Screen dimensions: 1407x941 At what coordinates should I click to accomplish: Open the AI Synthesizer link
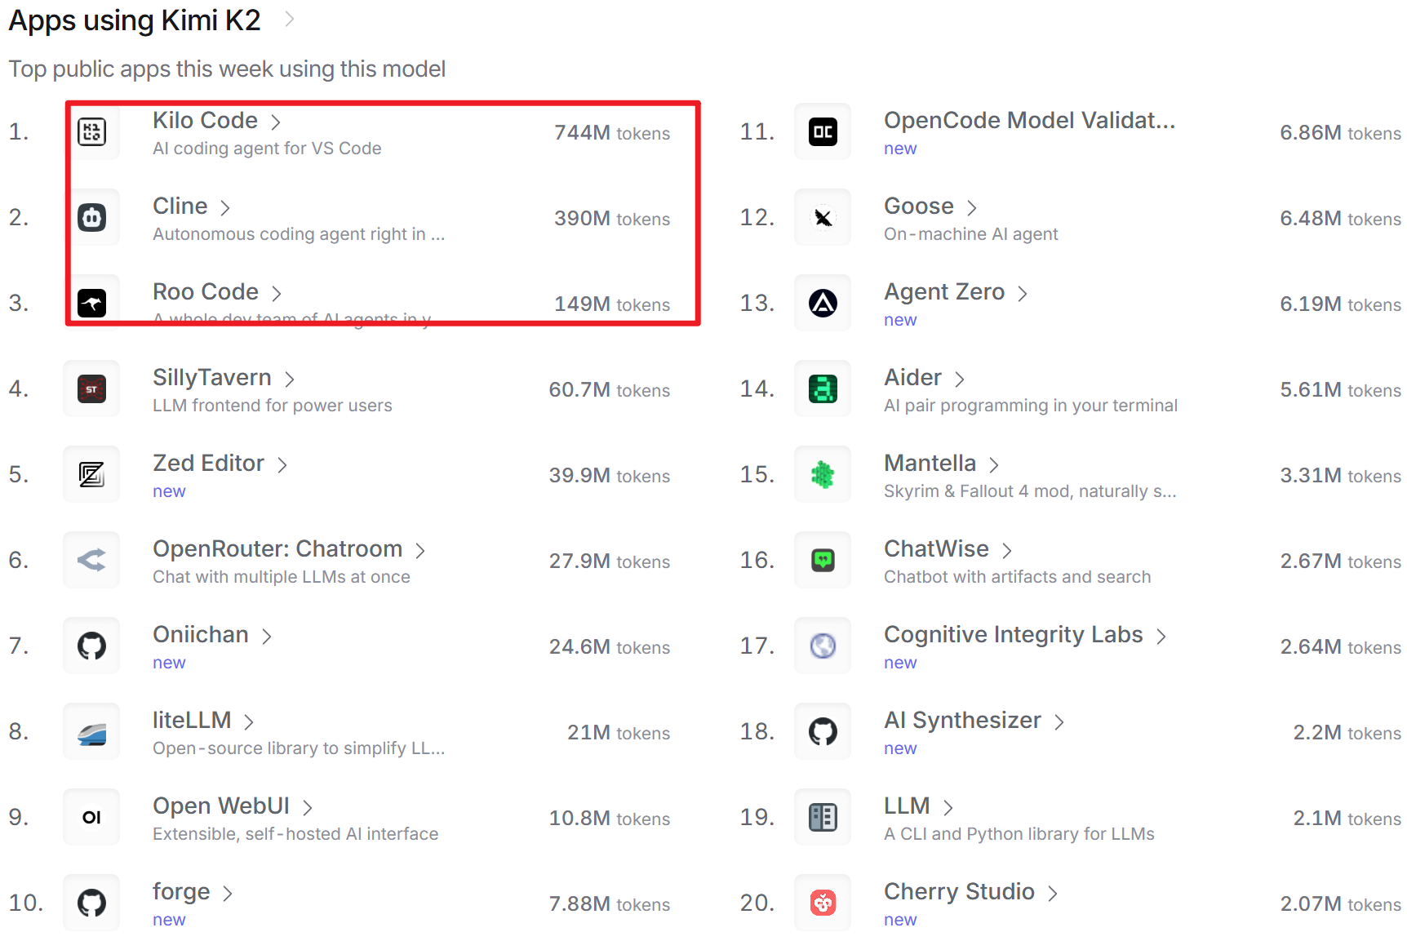pyautogui.click(x=963, y=720)
